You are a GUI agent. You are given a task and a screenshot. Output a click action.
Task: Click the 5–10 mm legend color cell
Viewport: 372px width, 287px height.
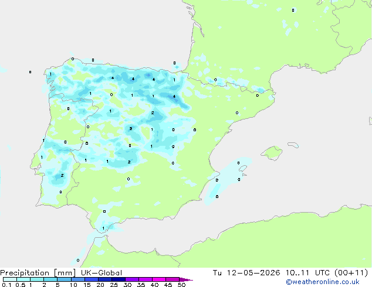(64, 279)
